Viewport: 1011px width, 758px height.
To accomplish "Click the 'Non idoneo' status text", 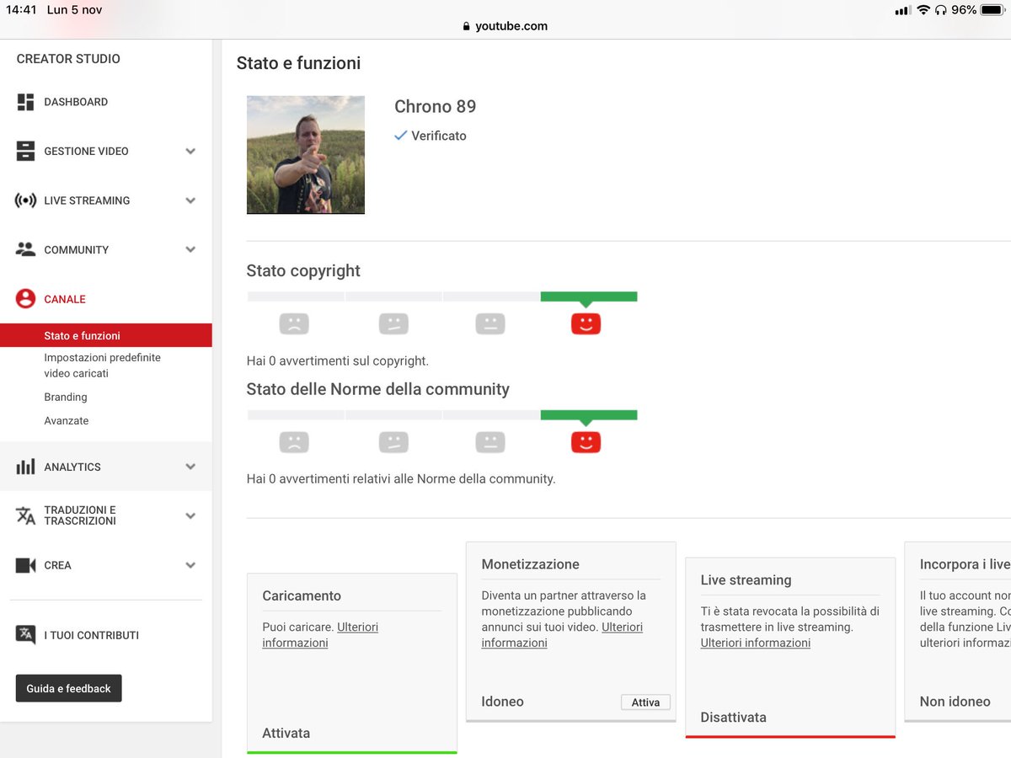I will [x=955, y=702].
